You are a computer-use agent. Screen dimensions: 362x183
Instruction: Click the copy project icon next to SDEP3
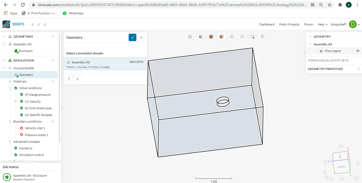click(x=39, y=24)
